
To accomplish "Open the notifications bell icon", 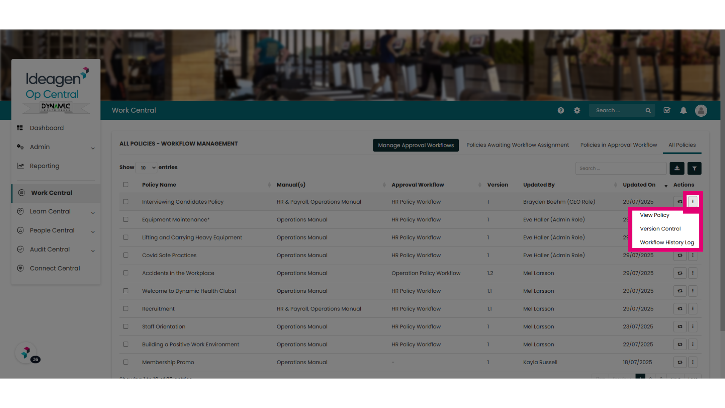I will 683,110.
